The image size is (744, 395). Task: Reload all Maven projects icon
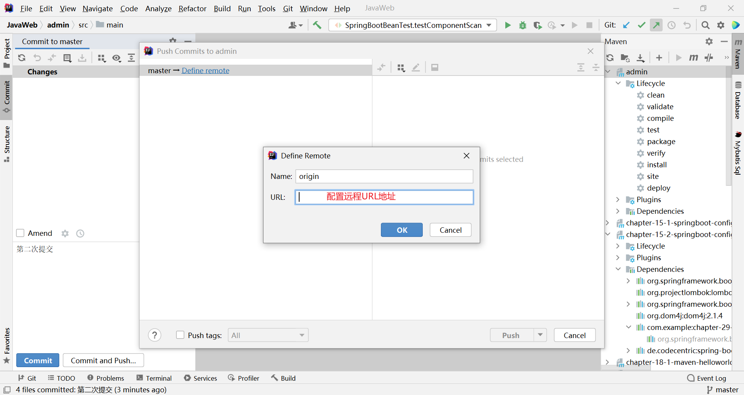coord(610,58)
